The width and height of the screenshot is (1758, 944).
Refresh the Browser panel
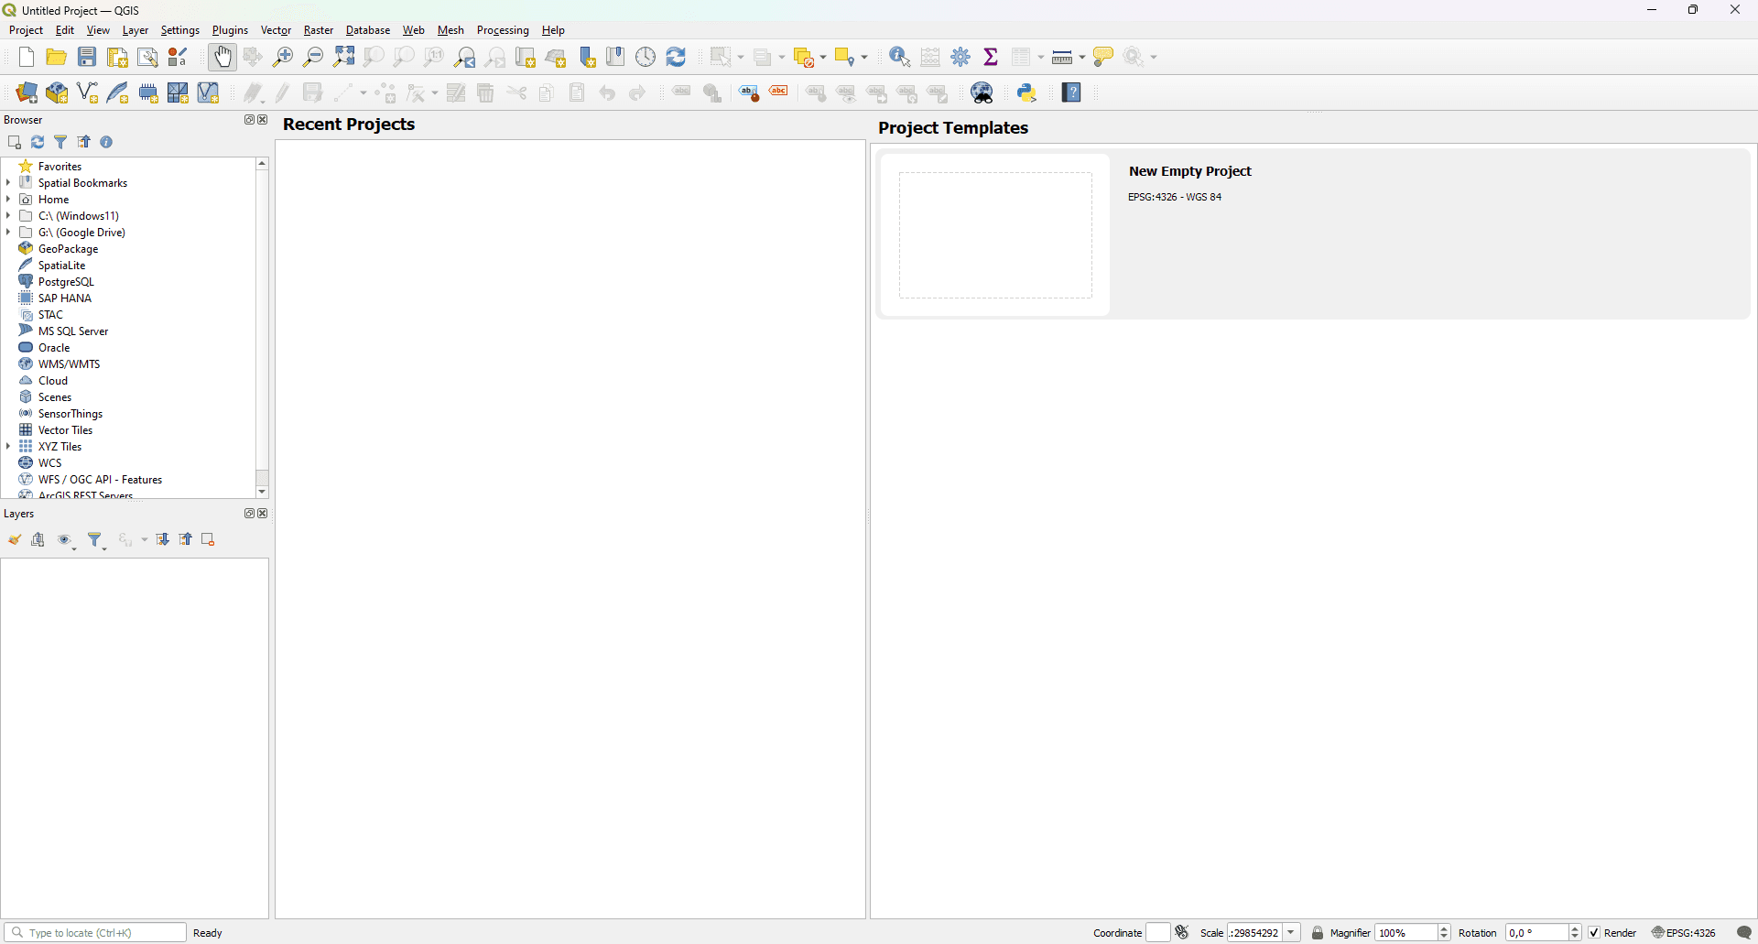pyautogui.click(x=38, y=143)
